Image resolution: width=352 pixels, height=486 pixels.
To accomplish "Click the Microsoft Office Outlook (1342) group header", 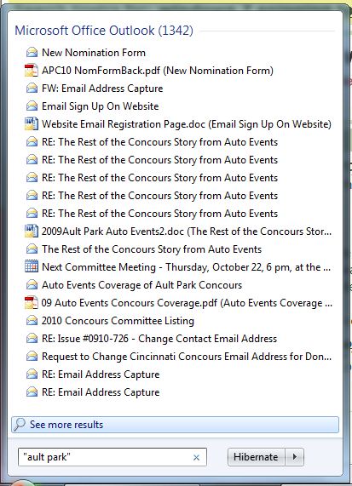I will 104,31.
